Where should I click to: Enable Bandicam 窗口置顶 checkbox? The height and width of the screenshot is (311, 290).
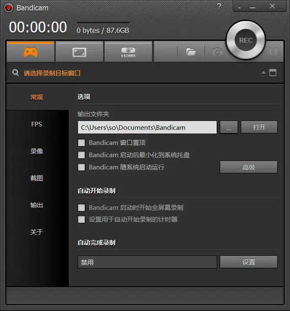[81, 142]
